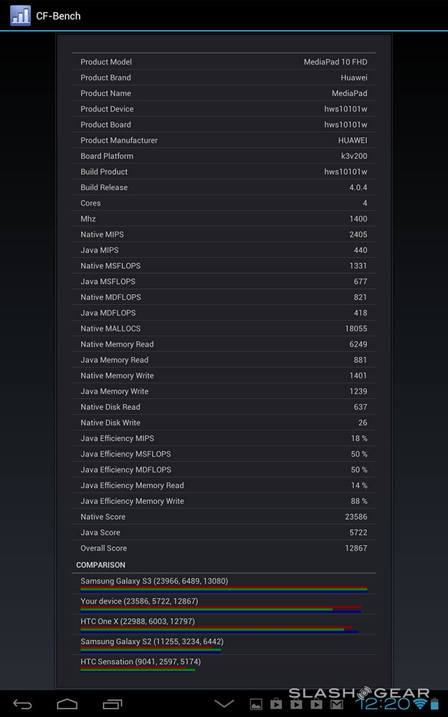Screen dimensions: 448x717
Task: Tap the CF-Bench app icon
Action: [x=20, y=16]
